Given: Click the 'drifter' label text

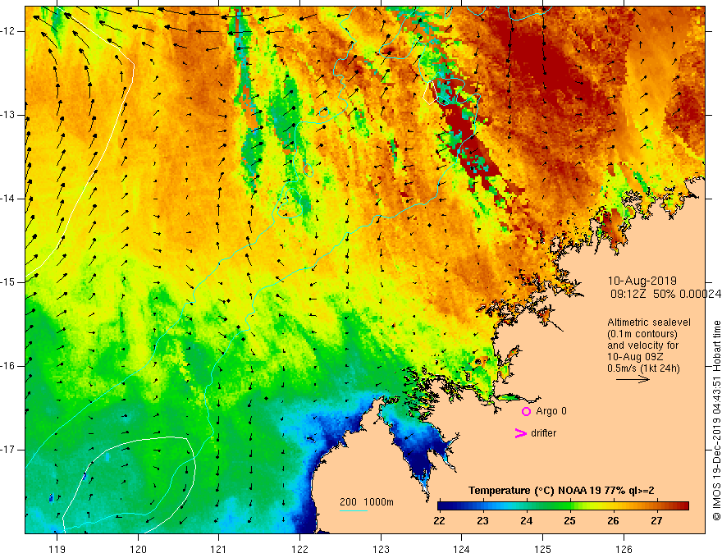Looking at the screenshot, I should 543,433.
